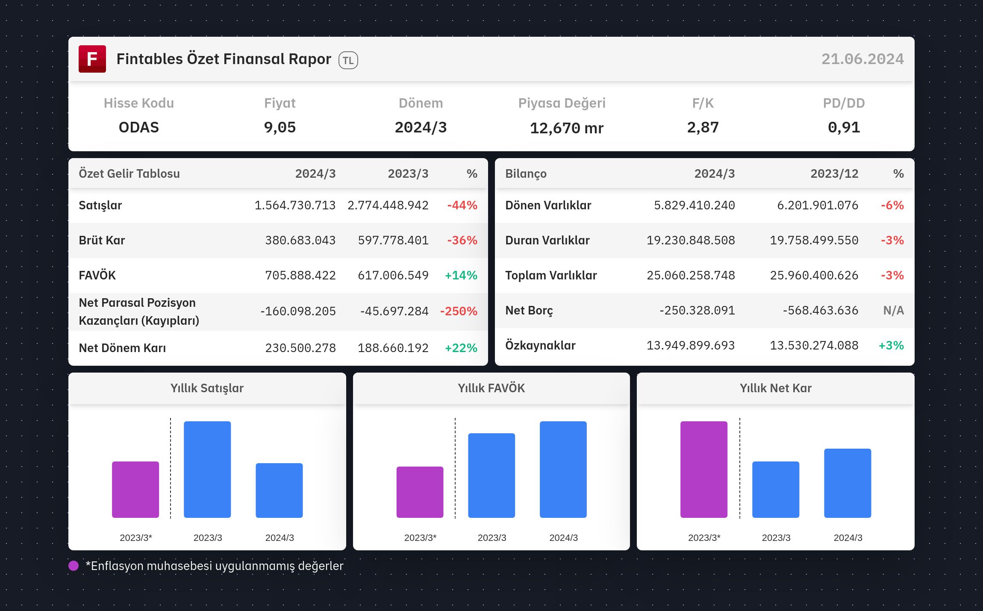Click the Dönem value 2024/3
The width and height of the screenshot is (983, 611).
(x=421, y=127)
